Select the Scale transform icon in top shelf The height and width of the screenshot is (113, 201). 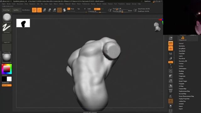(x=49, y=10)
